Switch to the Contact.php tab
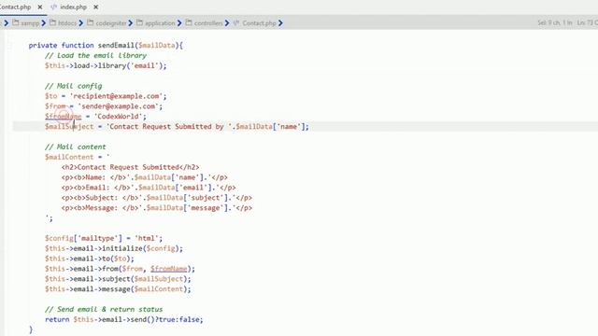598x336 pixels. point(15,7)
